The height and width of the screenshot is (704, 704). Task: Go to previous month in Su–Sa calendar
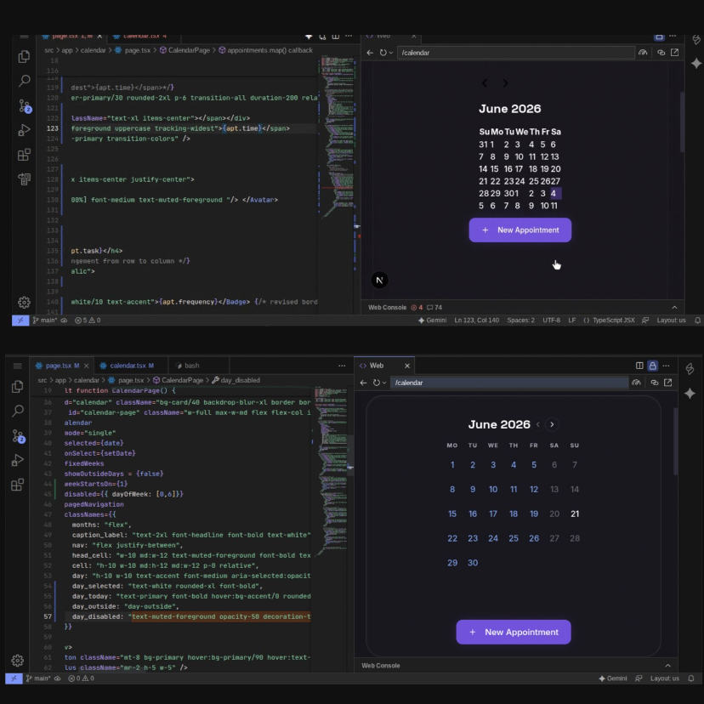pos(485,83)
